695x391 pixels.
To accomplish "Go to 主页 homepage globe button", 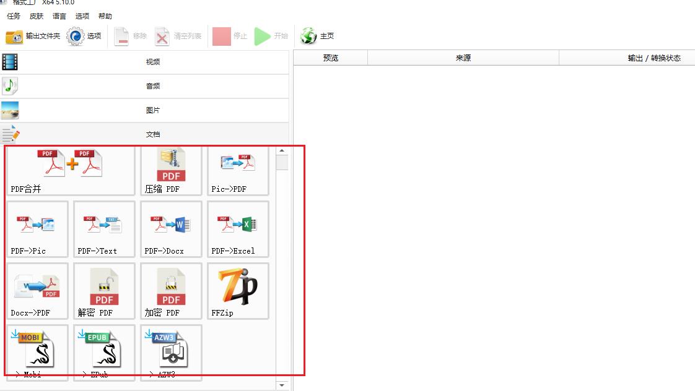I will tap(317, 37).
